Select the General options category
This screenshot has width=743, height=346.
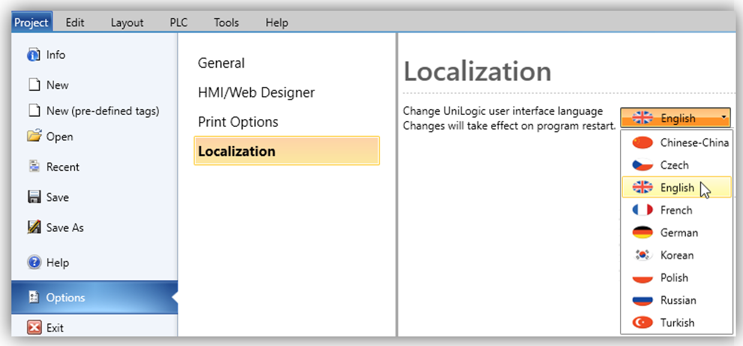pos(221,63)
